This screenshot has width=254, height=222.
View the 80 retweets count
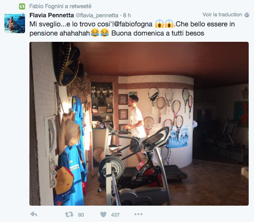[81, 215]
